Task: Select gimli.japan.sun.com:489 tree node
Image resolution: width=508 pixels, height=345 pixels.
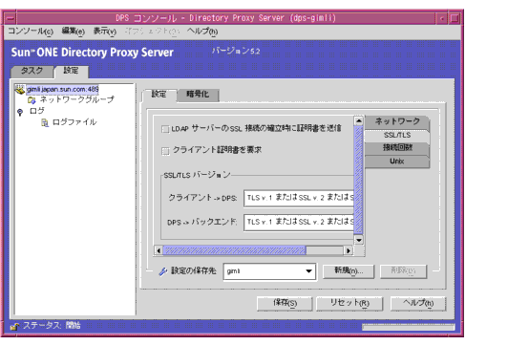Action: click(x=62, y=90)
